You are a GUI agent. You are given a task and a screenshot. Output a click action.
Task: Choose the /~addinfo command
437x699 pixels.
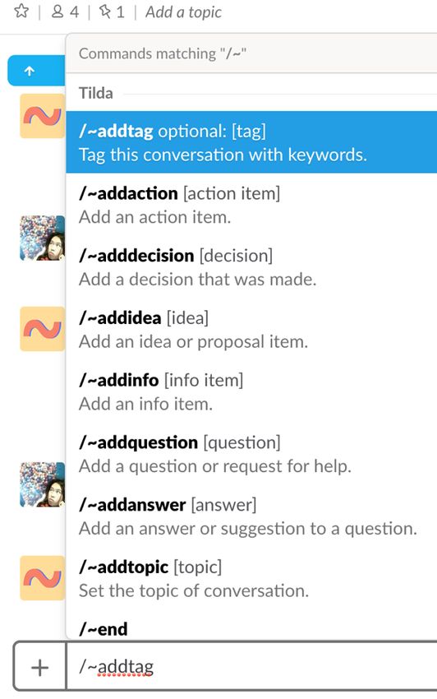(251, 391)
